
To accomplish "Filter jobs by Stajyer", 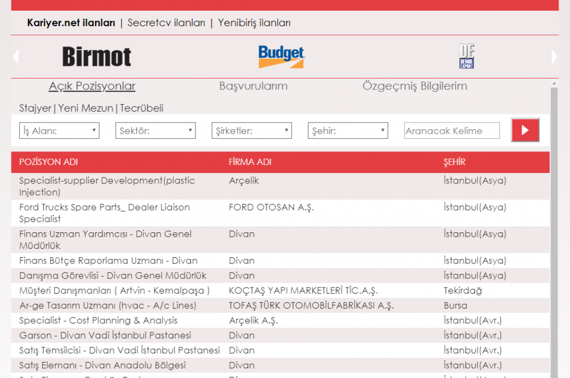I will [x=34, y=108].
